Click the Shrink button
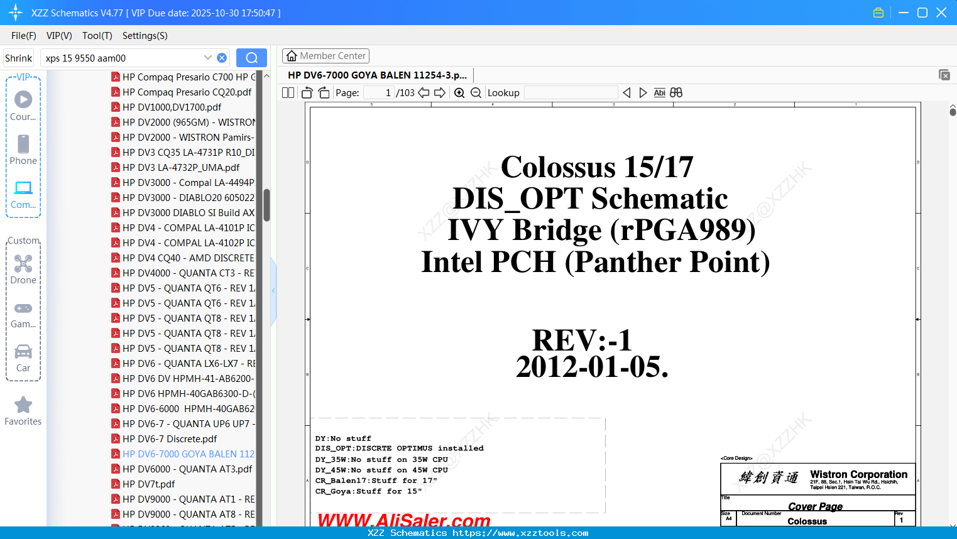The height and width of the screenshot is (539, 957). tap(18, 58)
